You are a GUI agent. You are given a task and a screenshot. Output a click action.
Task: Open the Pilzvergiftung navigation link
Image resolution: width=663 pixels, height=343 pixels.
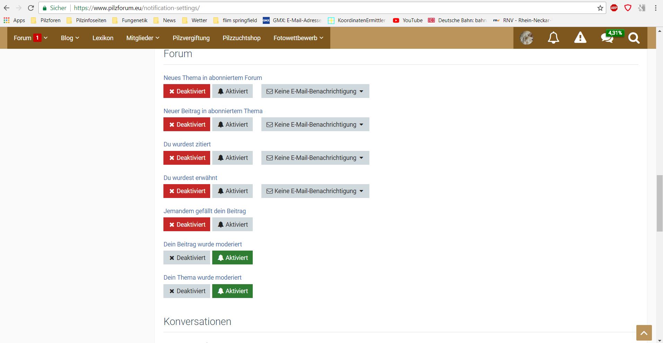tap(191, 38)
